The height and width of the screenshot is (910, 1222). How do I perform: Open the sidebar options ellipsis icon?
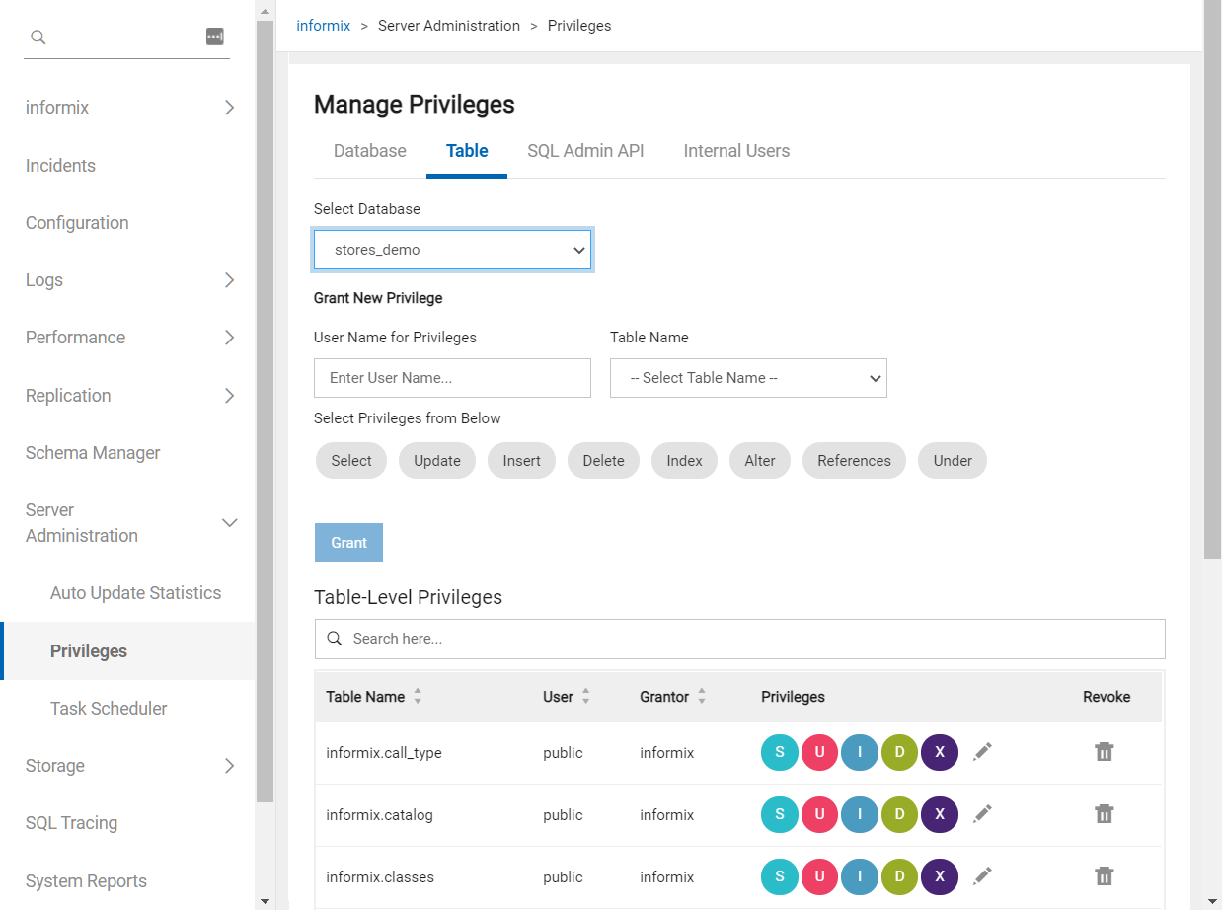tap(214, 37)
